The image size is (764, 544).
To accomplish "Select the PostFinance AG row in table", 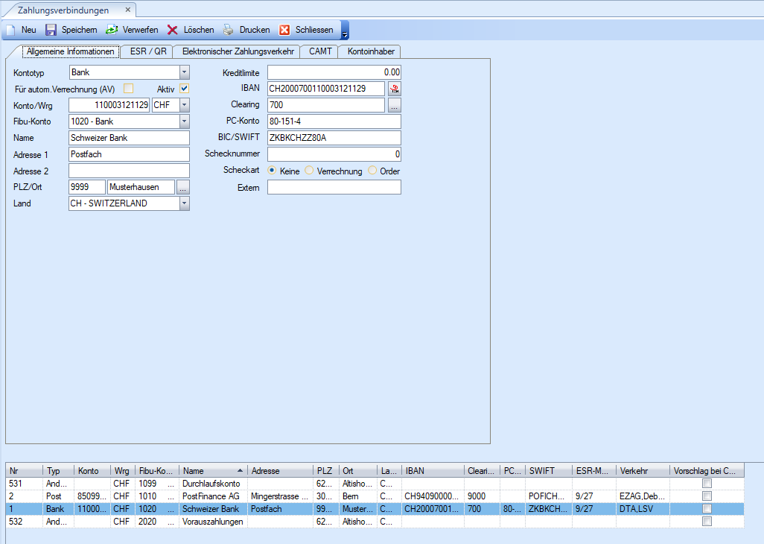I will [211, 496].
